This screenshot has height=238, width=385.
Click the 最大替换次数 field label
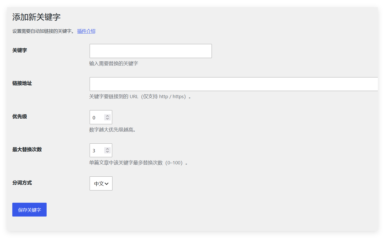click(27, 150)
